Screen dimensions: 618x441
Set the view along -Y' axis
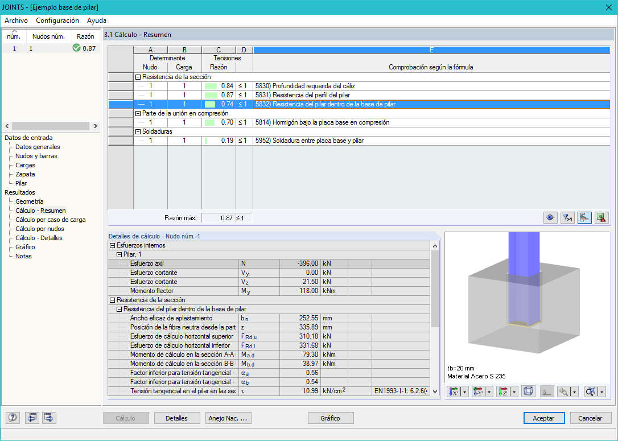(479, 391)
